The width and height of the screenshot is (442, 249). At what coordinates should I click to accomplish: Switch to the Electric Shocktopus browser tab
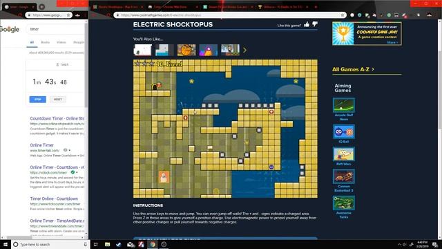coord(118,7)
